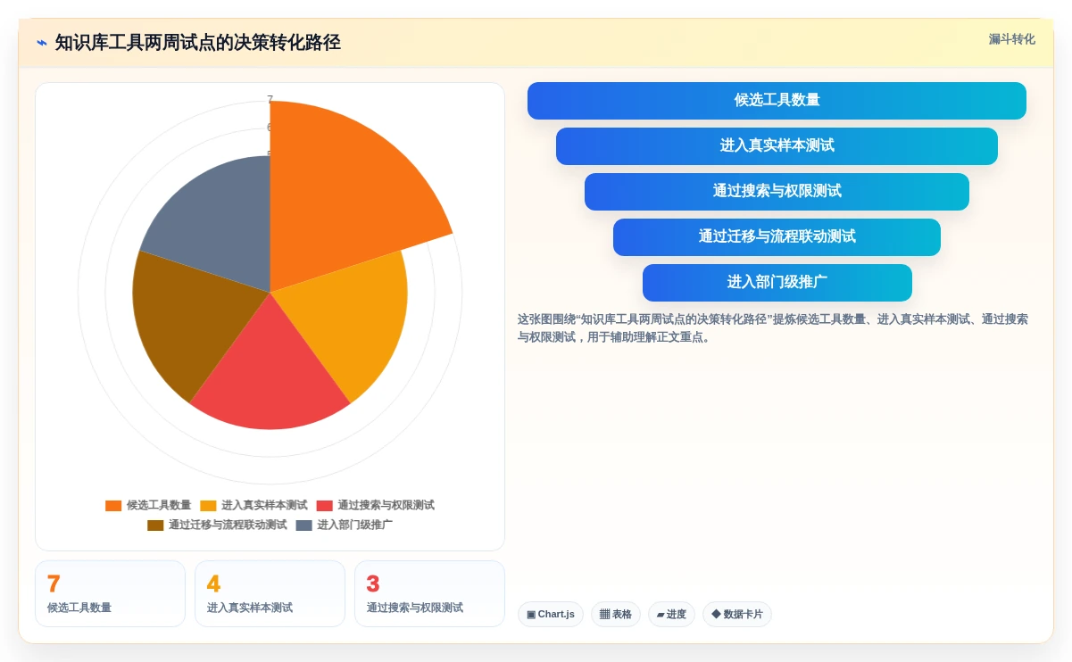The image size is (1072, 662).
Task: Select the 通过搜索与权限测试 funnel bar
Action: (x=777, y=192)
